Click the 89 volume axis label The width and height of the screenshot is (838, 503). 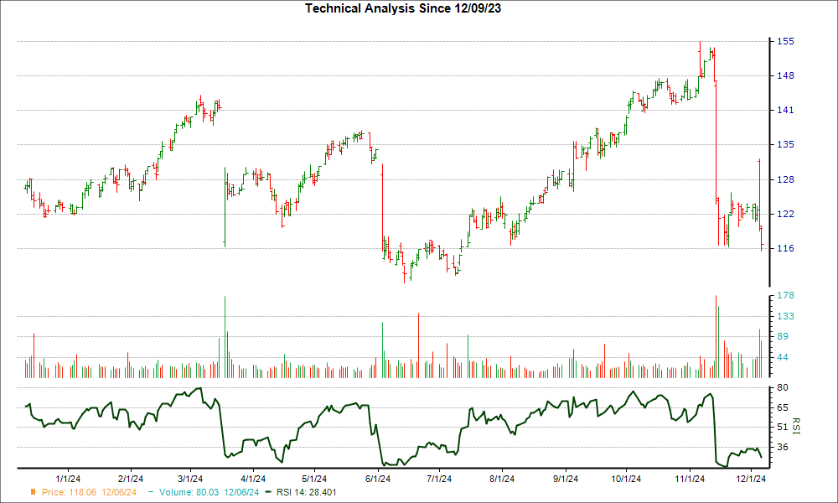pos(783,337)
